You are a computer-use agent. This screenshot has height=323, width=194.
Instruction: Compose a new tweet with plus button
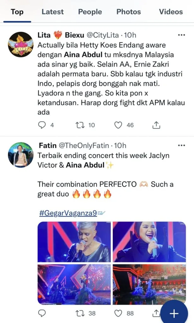[174, 313]
